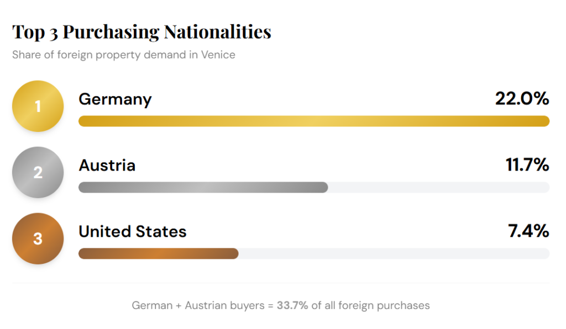Screen dimensions: 566x329
Task: Click the 11.7% value for Austria
Action: [527, 166]
